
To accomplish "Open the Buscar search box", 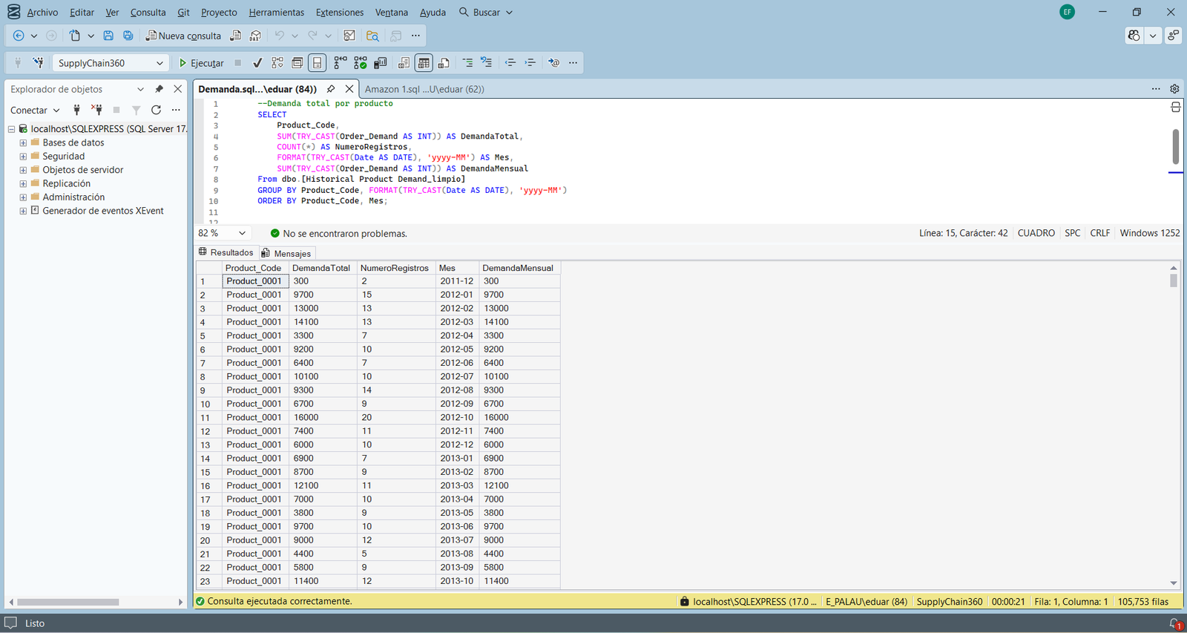I will click(x=486, y=13).
